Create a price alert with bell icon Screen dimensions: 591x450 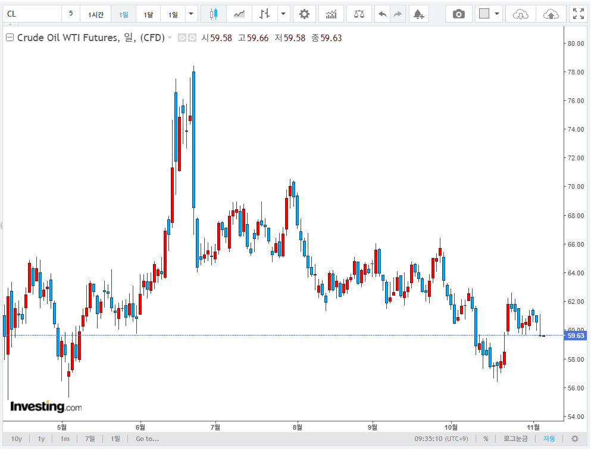point(418,14)
